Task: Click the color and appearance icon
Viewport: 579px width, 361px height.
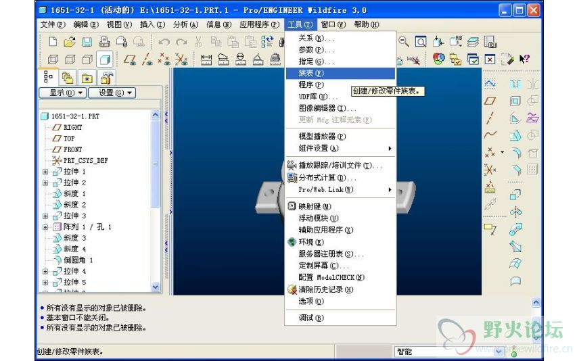Action: tap(438, 59)
